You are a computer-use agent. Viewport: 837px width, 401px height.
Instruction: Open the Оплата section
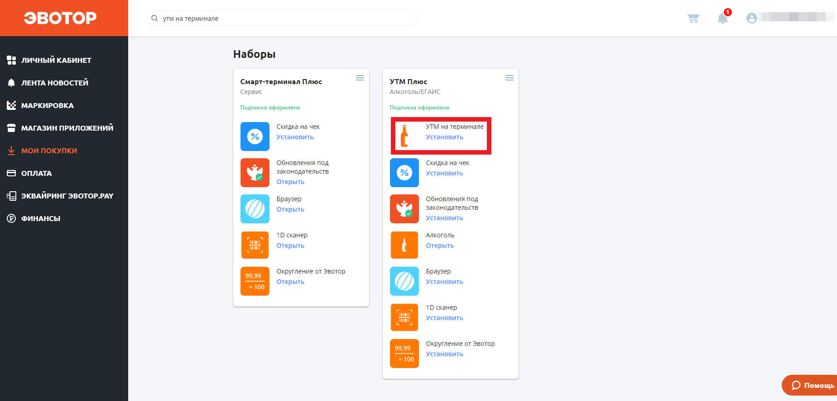pyautogui.click(x=37, y=173)
